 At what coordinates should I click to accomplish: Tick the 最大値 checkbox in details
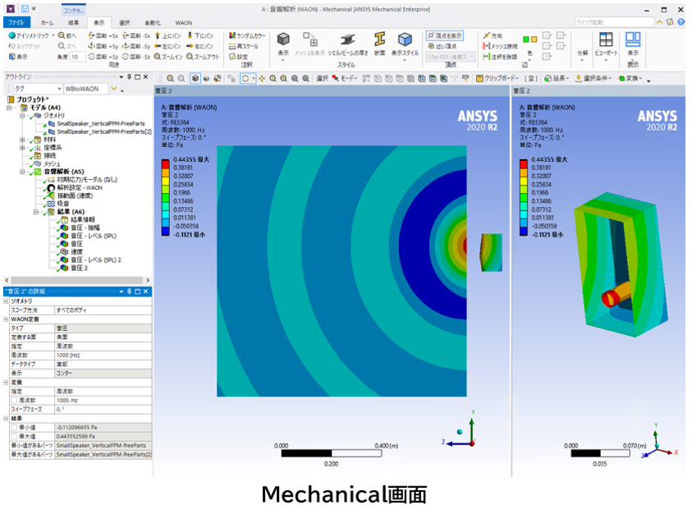[14, 436]
